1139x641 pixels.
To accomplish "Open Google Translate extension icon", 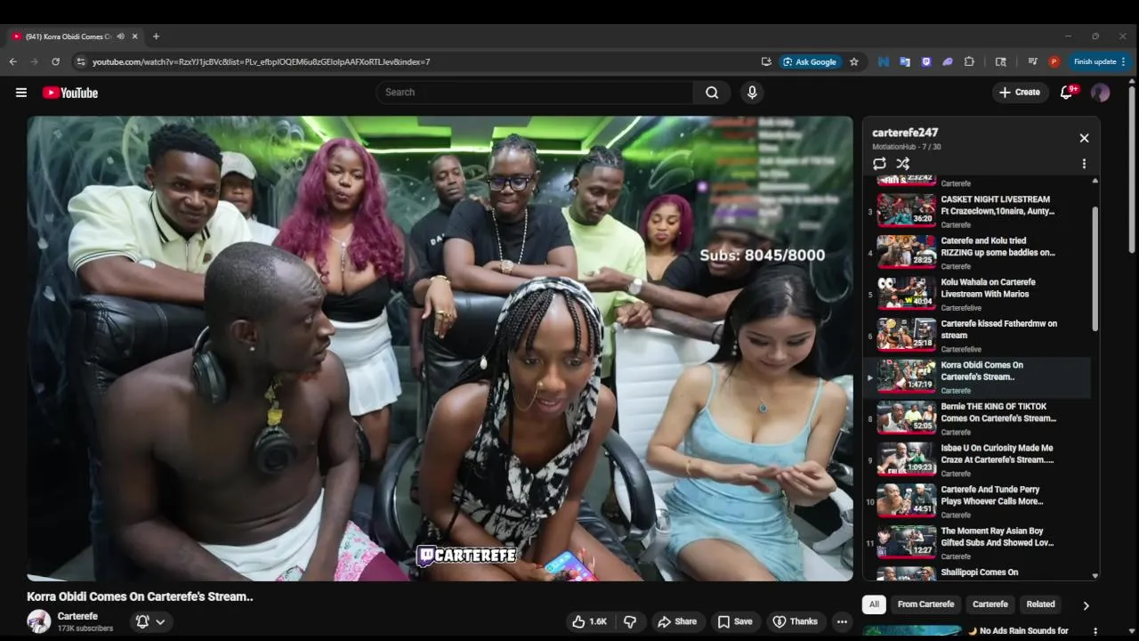I will point(905,61).
